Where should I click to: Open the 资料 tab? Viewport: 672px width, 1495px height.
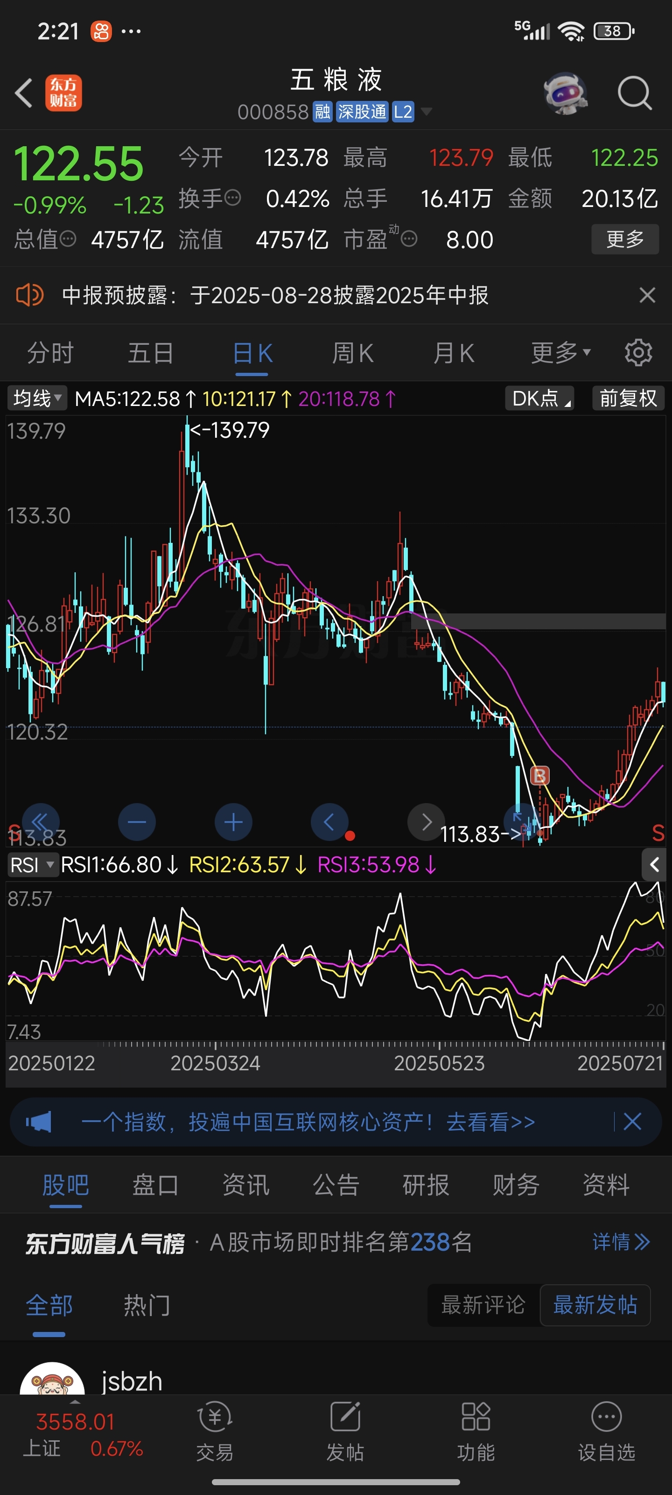606,1184
